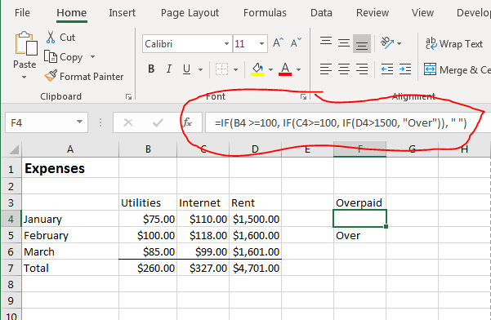Confirm the formula with the checkmark

[158, 122]
